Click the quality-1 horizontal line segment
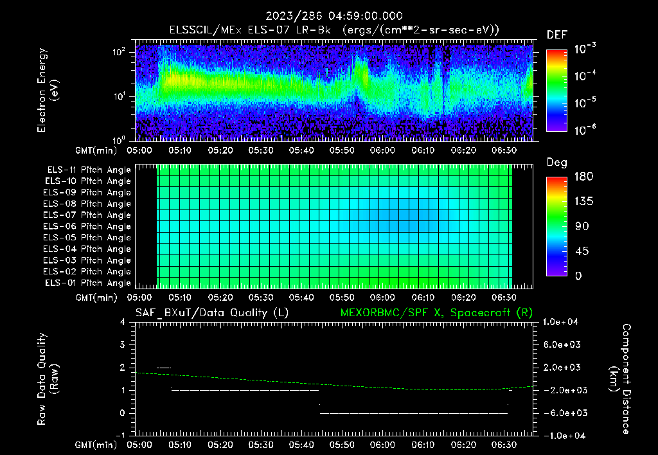Image resolution: width=658 pixels, height=455 pixels. click(x=245, y=390)
